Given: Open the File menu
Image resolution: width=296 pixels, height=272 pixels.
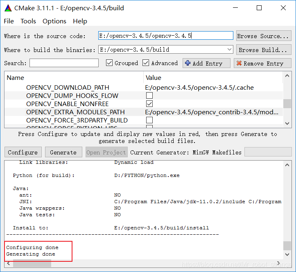Looking at the screenshot, I should tap(9, 21).
